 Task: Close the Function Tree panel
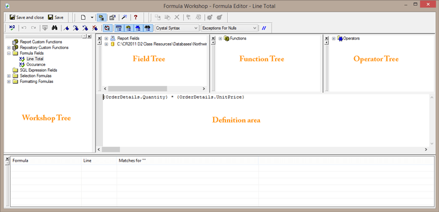pyautogui.click(x=213, y=39)
